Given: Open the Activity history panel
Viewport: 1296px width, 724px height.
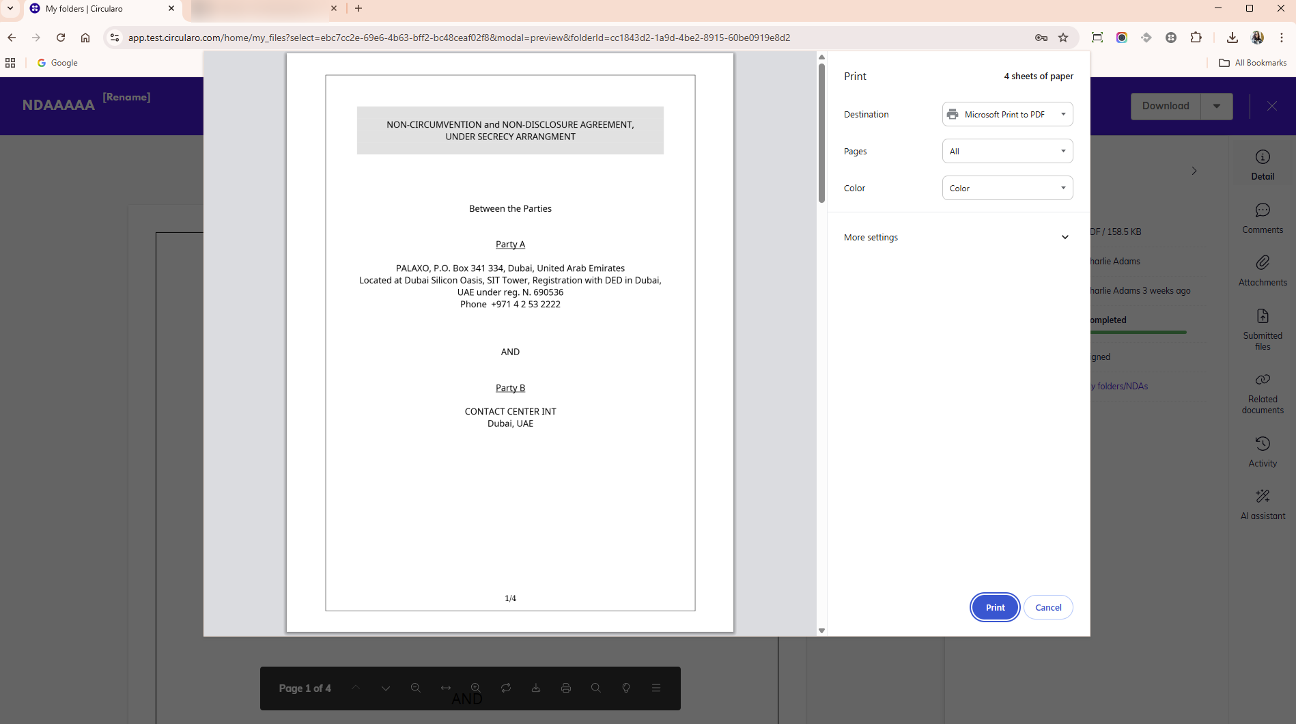Looking at the screenshot, I should (1262, 449).
